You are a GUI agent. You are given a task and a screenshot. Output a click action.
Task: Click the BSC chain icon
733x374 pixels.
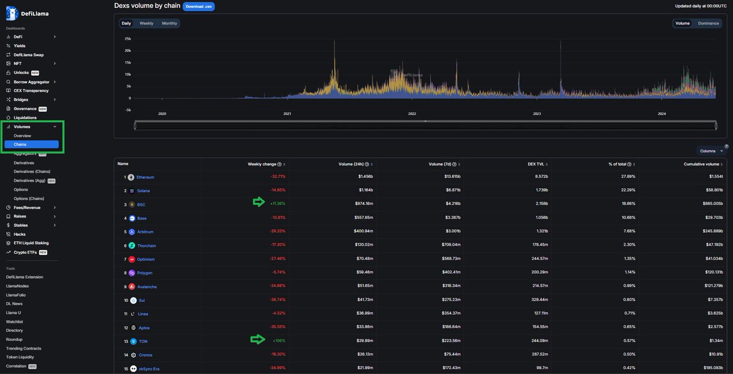(132, 204)
